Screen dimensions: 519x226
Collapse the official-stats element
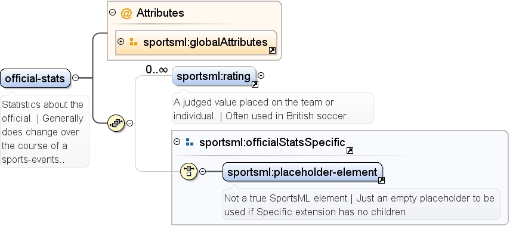coord(76,78)
